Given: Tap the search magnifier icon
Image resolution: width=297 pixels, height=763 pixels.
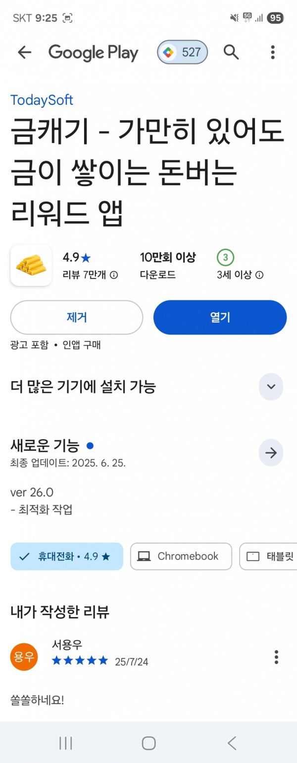Looking at the screenshot, I should tap(231, 52).
